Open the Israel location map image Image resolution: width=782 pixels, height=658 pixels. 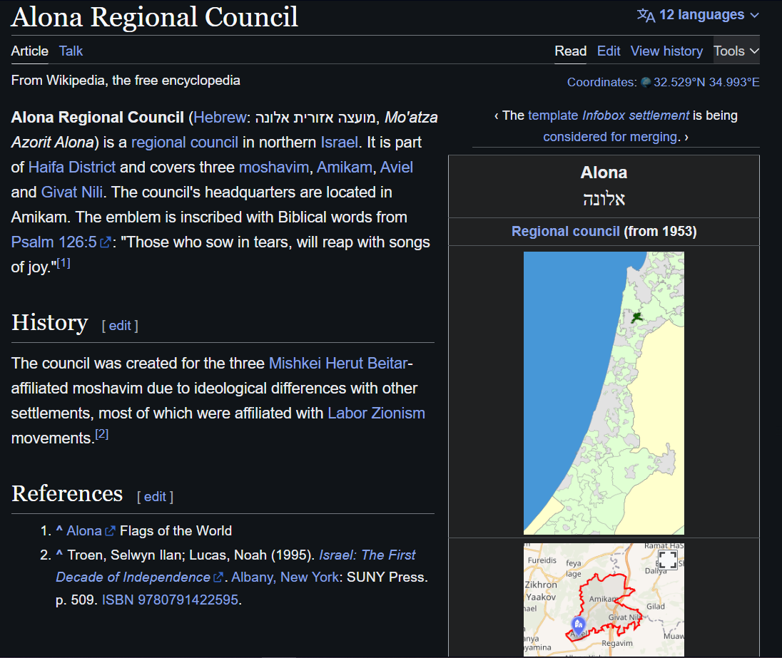tap(604, 393)
